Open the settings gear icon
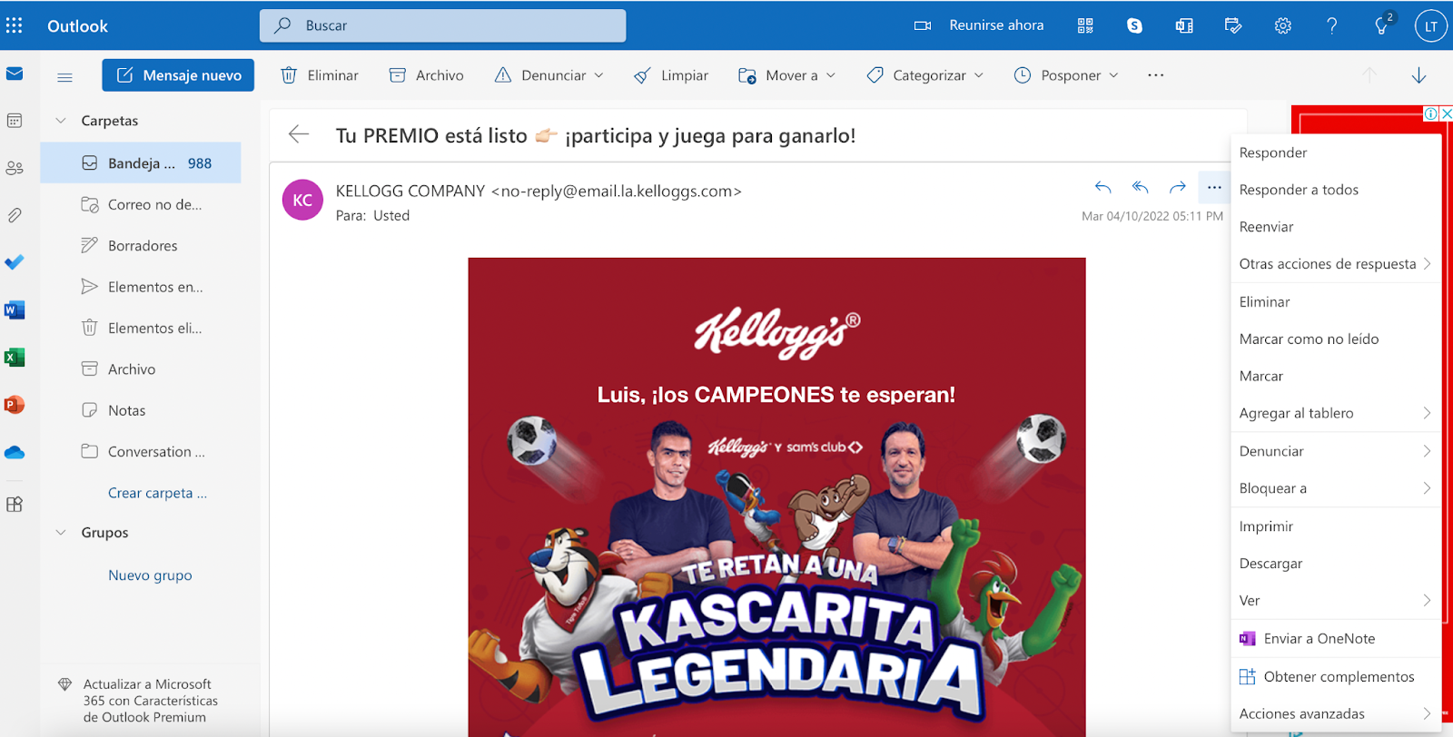This screenshot has width=1453, height=737. pyautogui.click(x=1282, y=25)
